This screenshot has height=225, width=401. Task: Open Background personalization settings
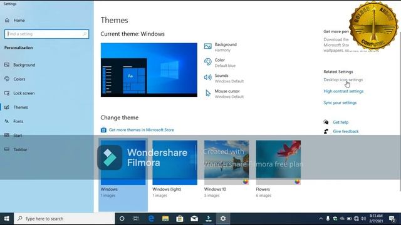tap(24, 65)
